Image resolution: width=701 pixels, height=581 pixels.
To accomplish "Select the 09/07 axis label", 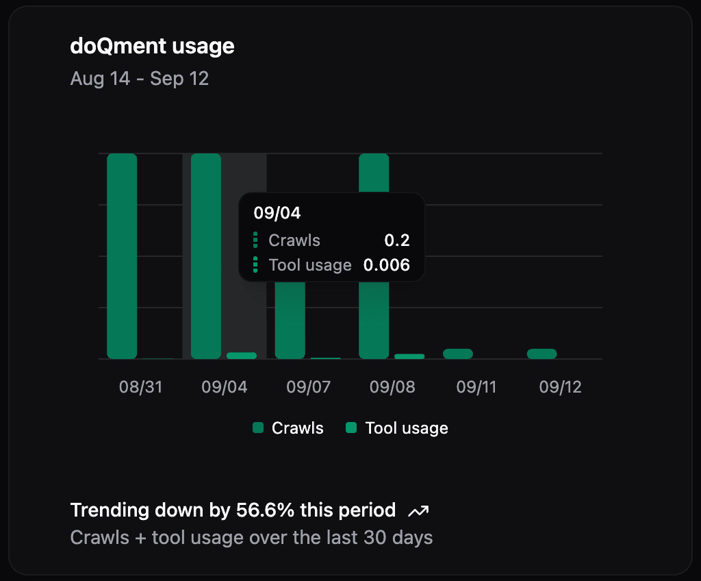I will click(308, 386).
